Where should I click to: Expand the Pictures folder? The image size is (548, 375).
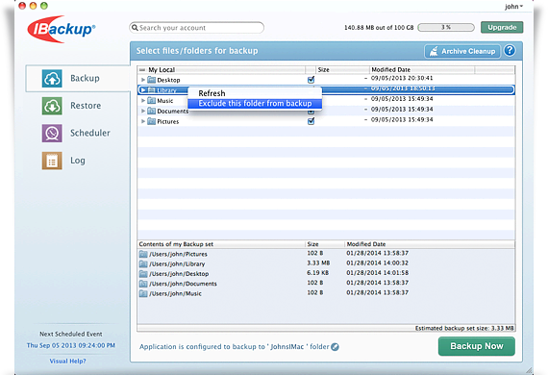click(143, 121)
